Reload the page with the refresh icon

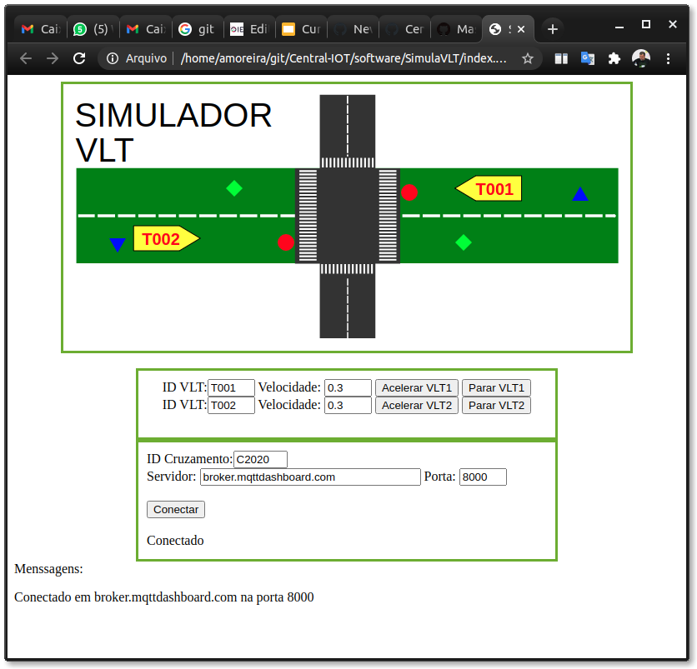click(79, 58)
